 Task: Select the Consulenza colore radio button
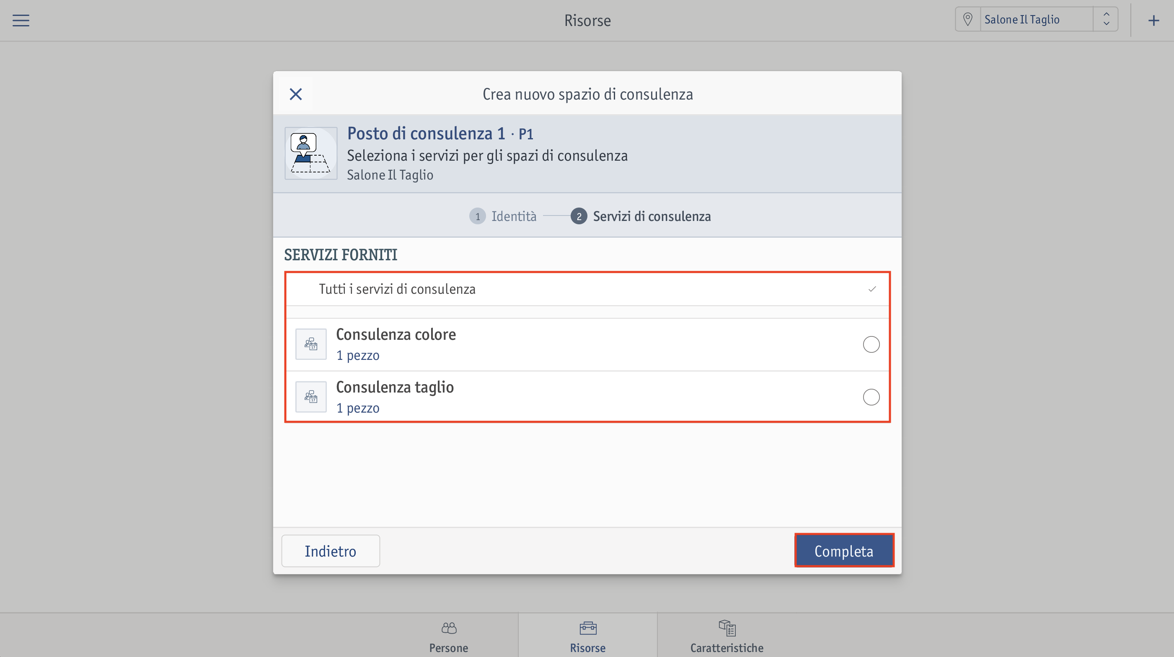coord(871,345)
